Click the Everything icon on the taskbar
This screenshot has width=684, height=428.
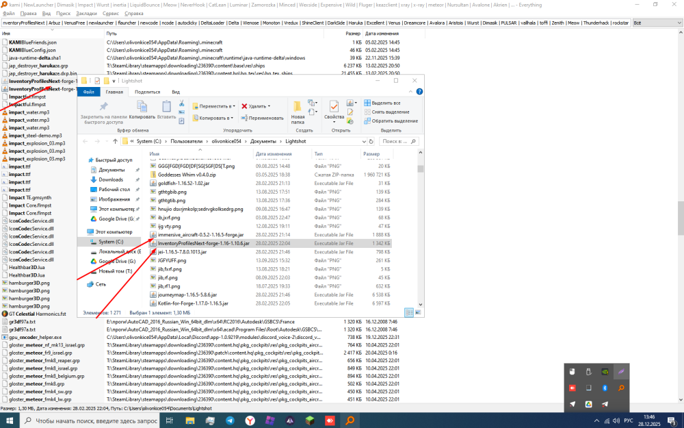(350, 420)
